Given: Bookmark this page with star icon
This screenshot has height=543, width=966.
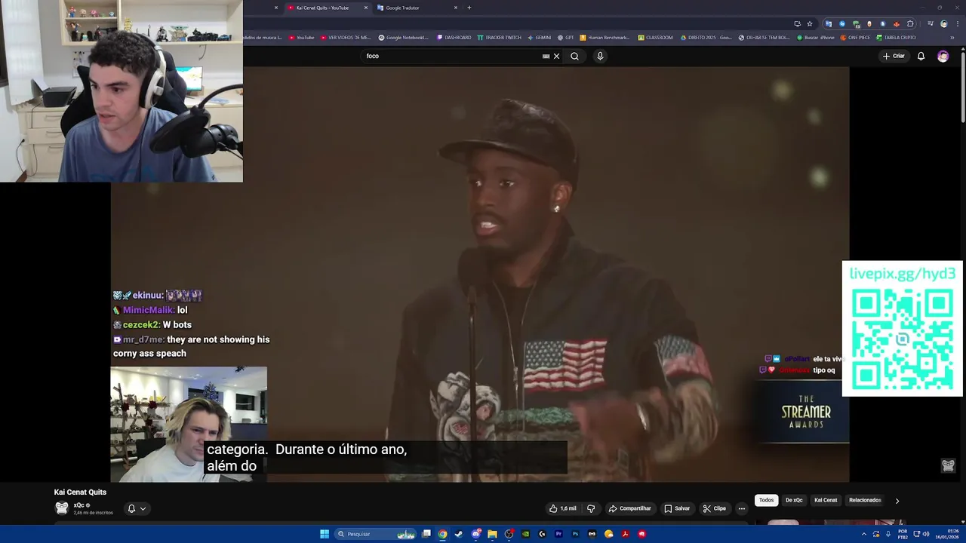Looking at the screenshot, I should click(809, 23).
